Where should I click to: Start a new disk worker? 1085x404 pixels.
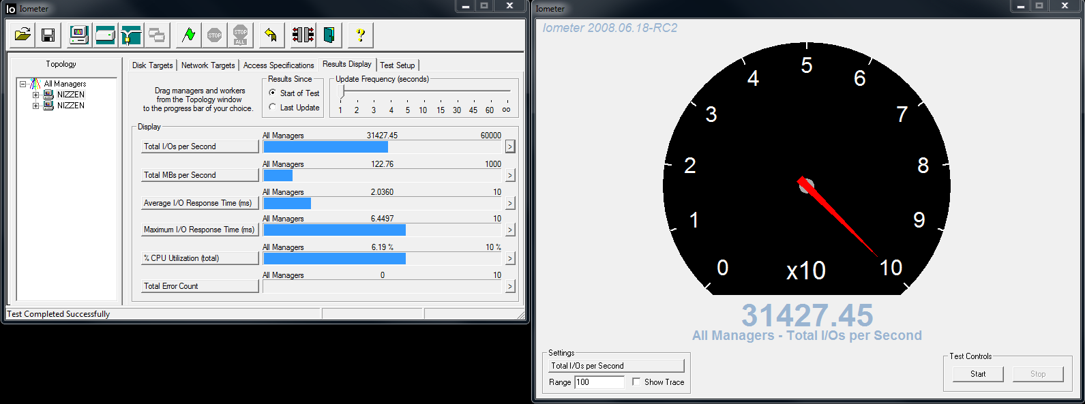[105, 35]
